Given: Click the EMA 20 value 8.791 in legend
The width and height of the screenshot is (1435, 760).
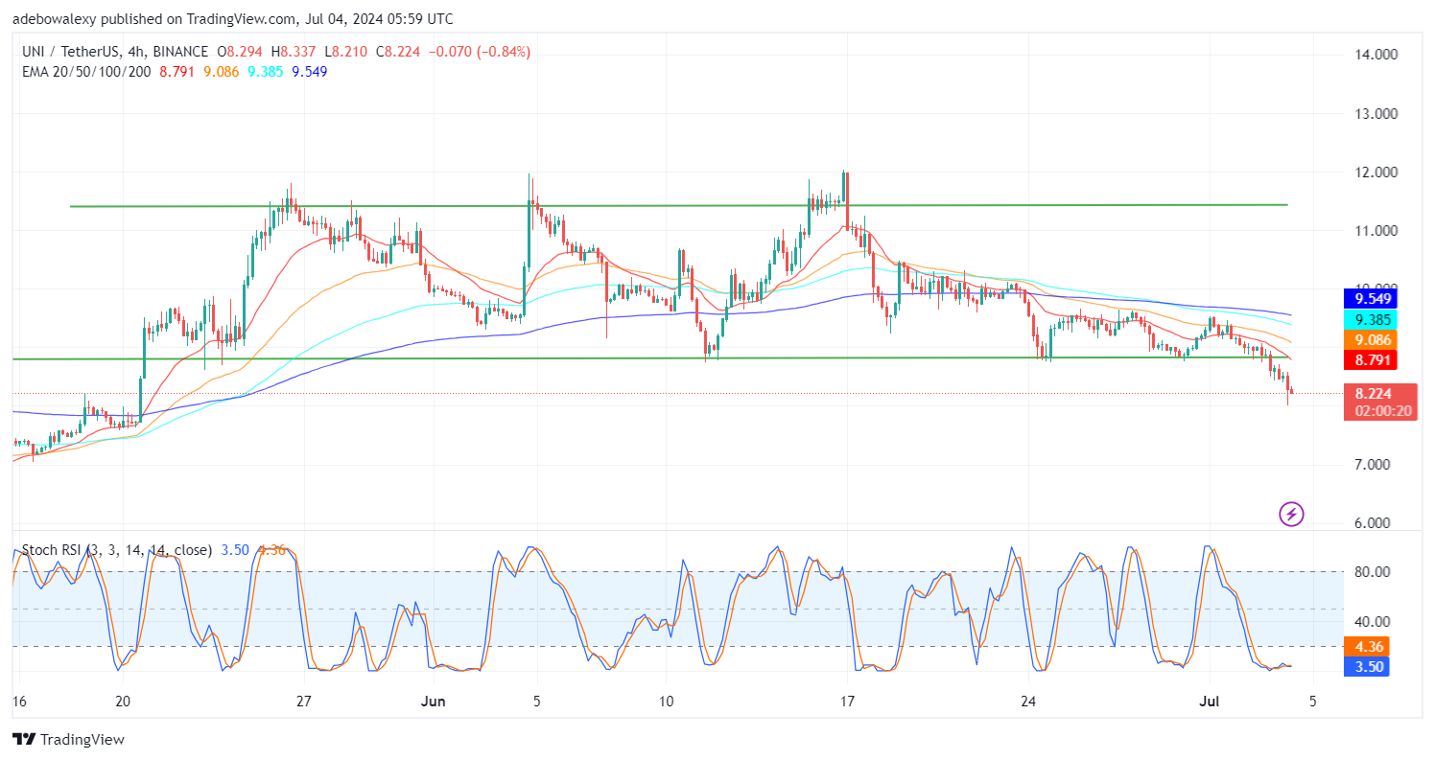Looking at the screenshot, I should [176, 72].
